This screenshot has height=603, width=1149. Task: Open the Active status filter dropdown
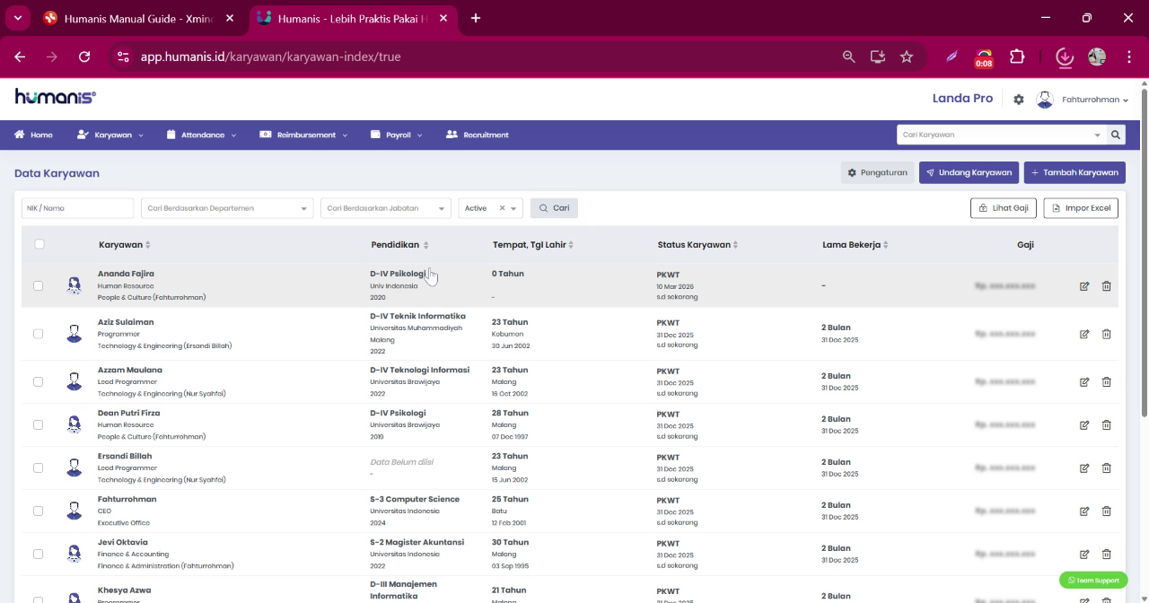(490, 208)
